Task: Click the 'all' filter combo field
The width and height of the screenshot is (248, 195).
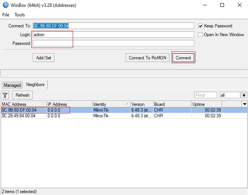Action: pyautogui.click(x=230, y=95)
